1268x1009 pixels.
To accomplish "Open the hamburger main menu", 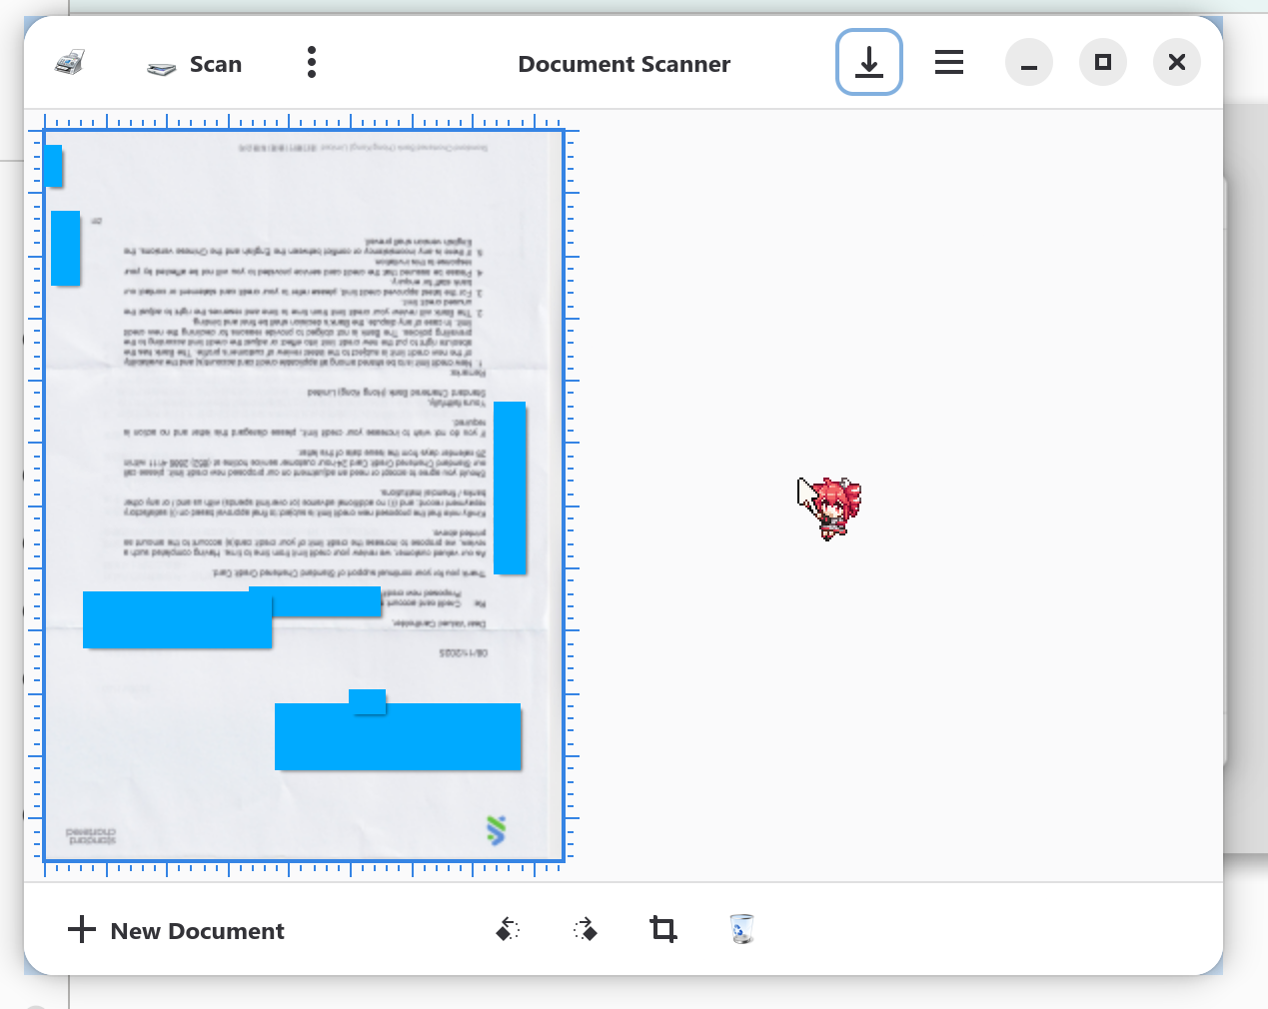I will tap(948, 63).
